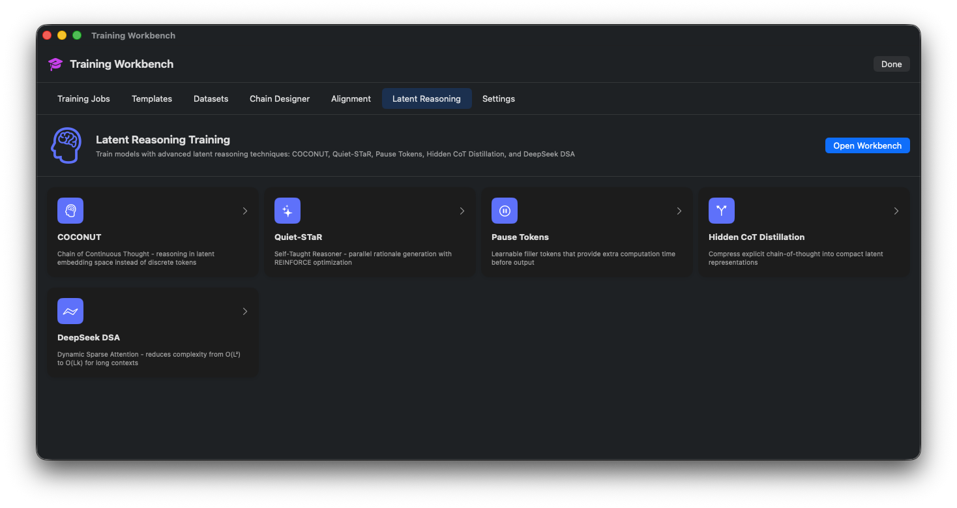Click the COCONUT brain icon

coord(70,211)
